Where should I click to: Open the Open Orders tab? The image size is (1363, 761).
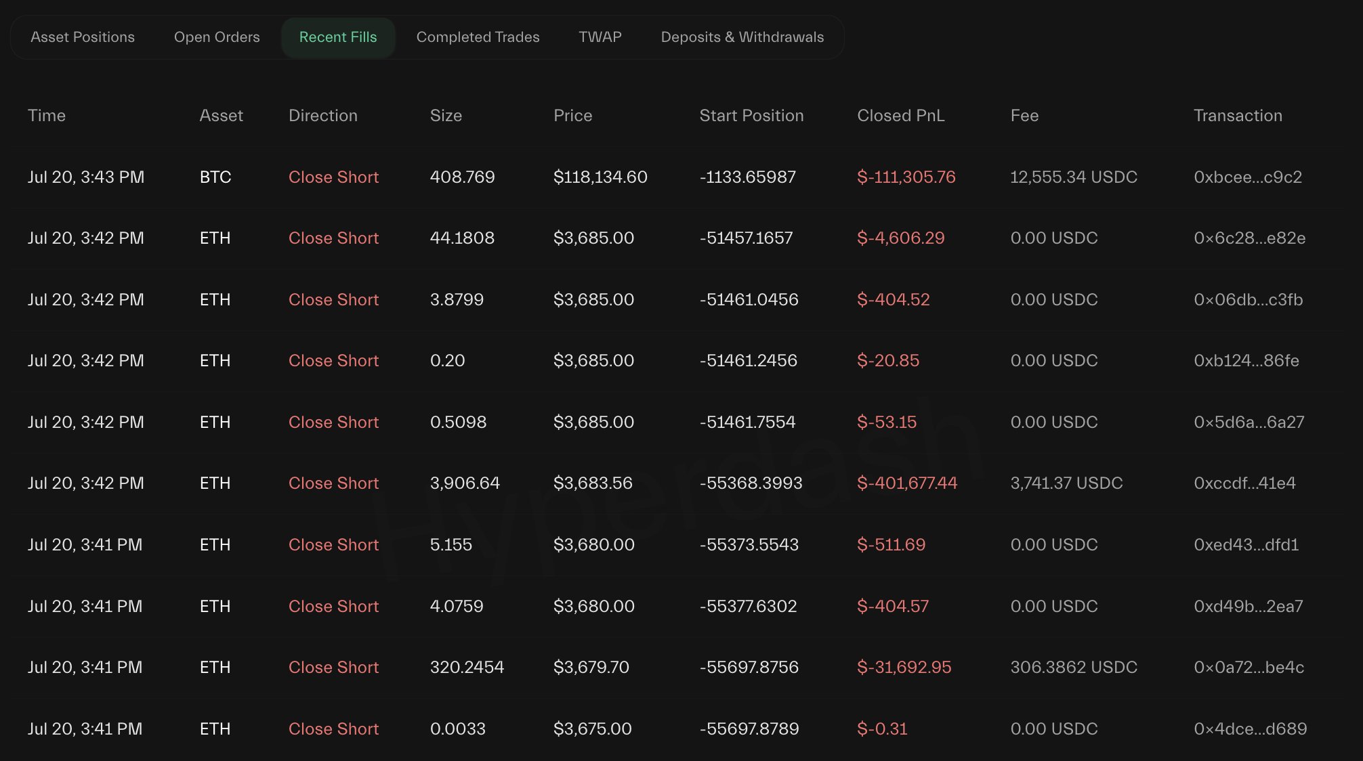217,37
